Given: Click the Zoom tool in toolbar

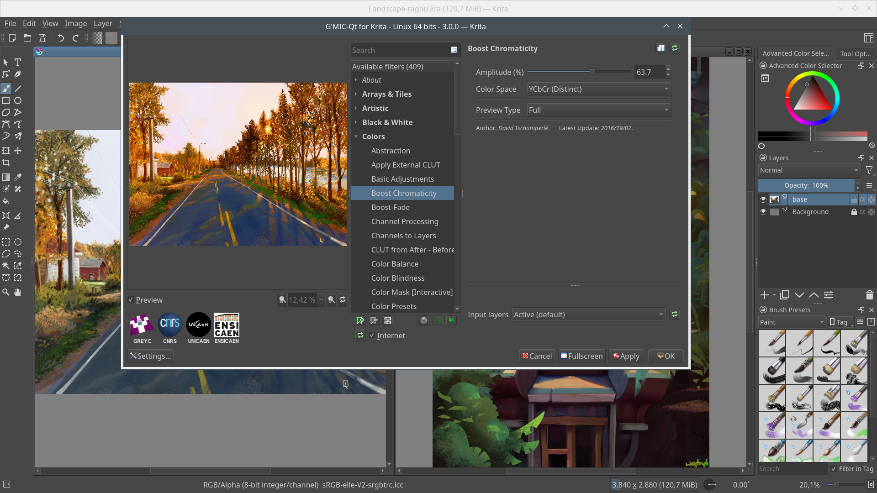Looking at the screenshot, I should [x=6, y=292].
